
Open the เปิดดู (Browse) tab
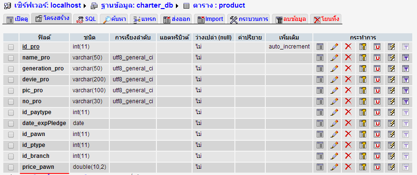(x=17, y=19)
